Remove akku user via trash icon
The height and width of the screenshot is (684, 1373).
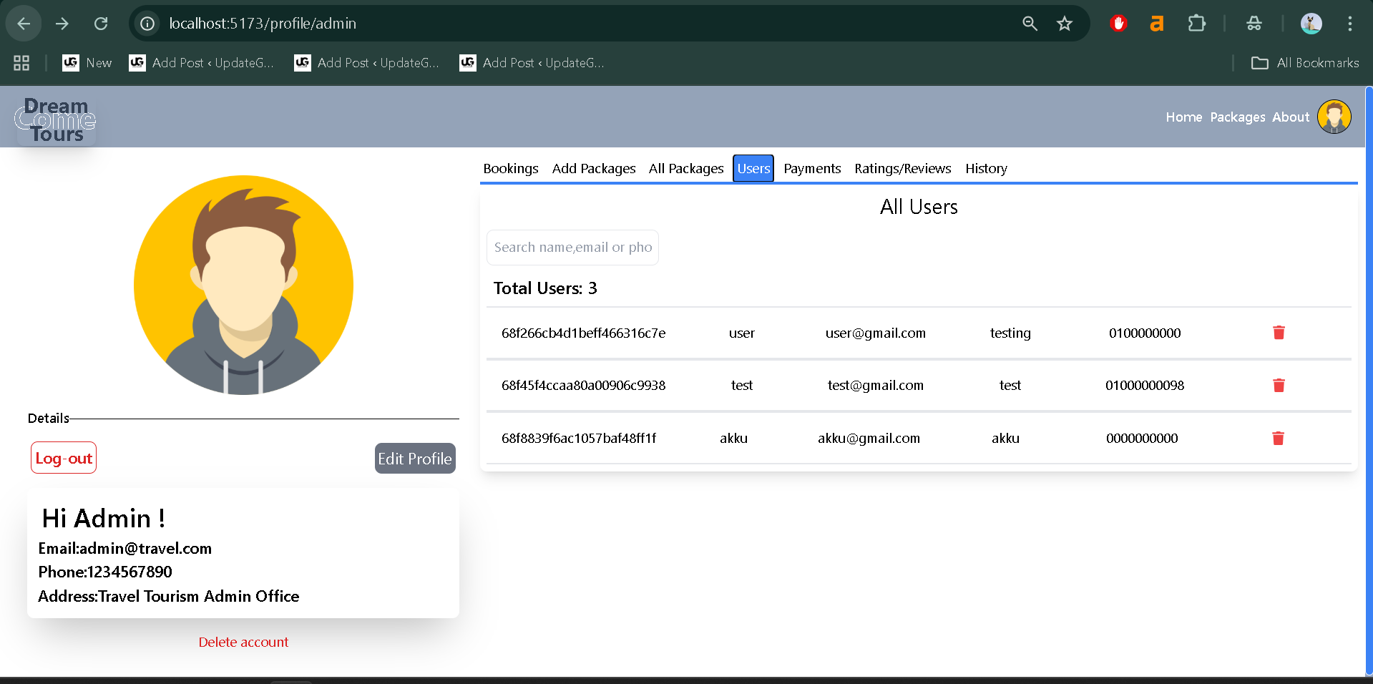(1278, 439)
